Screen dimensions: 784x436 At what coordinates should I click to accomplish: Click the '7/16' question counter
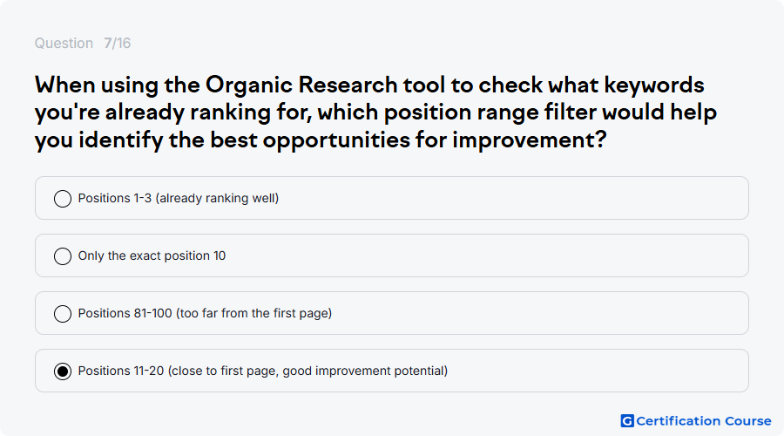coord(117,43)
